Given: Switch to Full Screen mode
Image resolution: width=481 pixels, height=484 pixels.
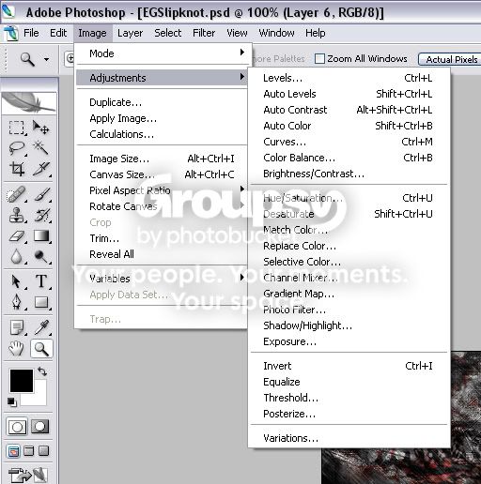Looking at the screenshot, I should pyautogui.click(x=43, y=451).
